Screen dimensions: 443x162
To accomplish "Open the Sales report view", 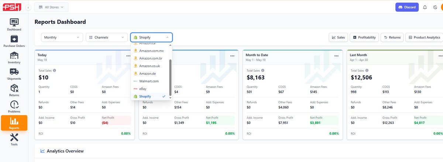I will coord(338,37).
